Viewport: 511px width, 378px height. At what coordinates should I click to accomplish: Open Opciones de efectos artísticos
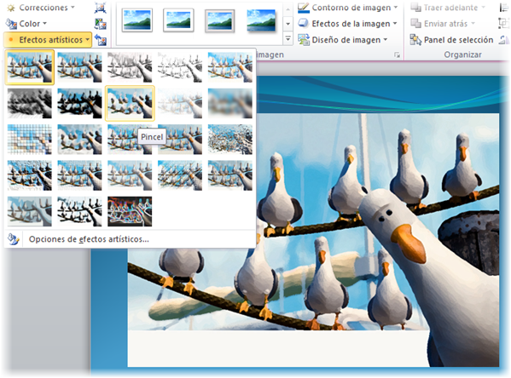point(89,239)
